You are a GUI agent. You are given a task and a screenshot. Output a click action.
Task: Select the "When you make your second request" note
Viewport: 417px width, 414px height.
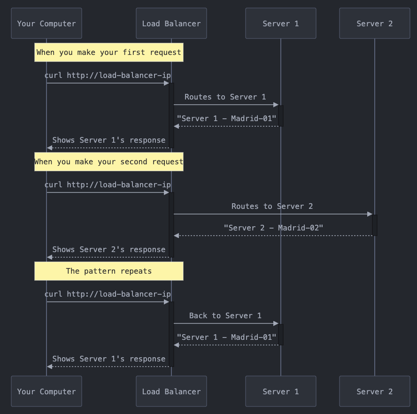tap(109, 161)
